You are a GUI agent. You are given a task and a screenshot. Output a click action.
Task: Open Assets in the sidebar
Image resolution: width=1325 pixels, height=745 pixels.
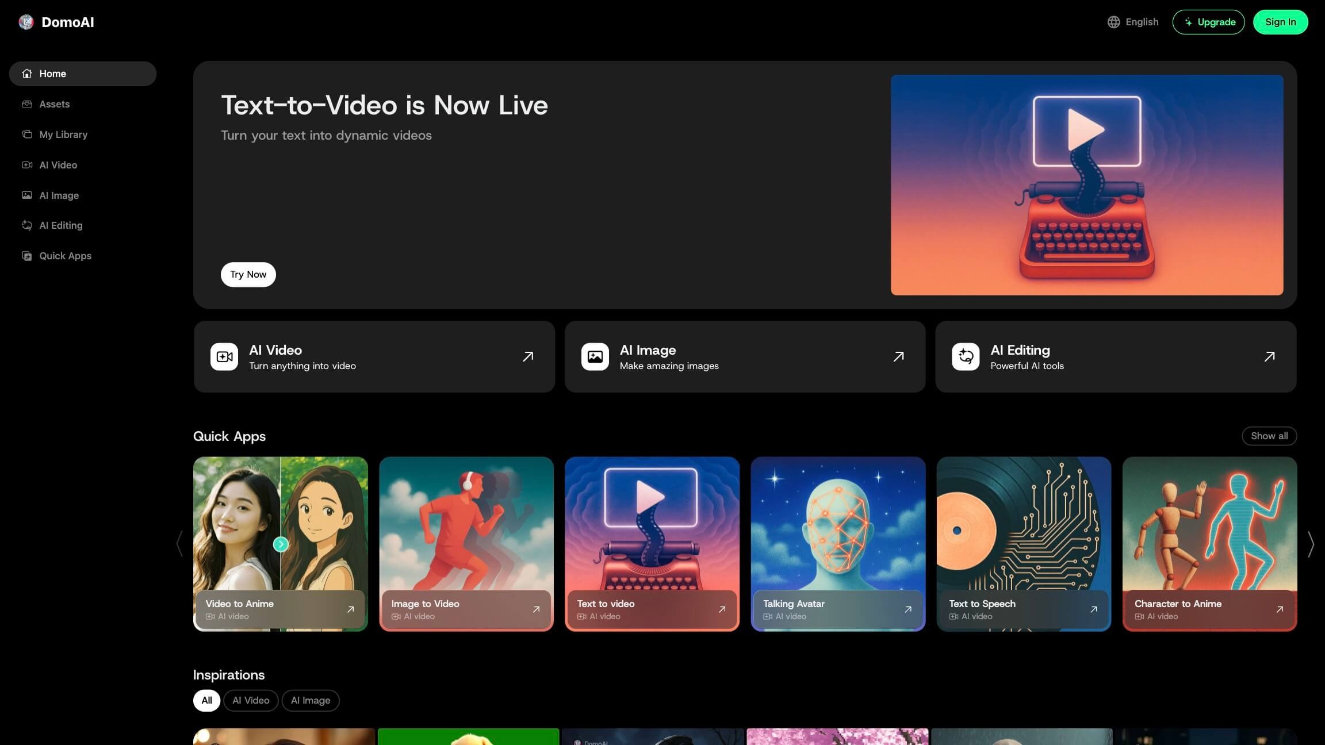click(54, 104)
